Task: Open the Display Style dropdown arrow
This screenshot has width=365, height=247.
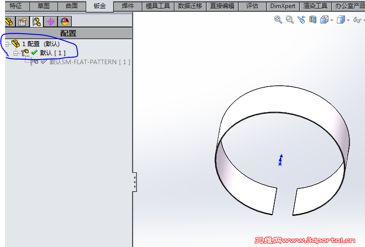Action: pos(348,20)
